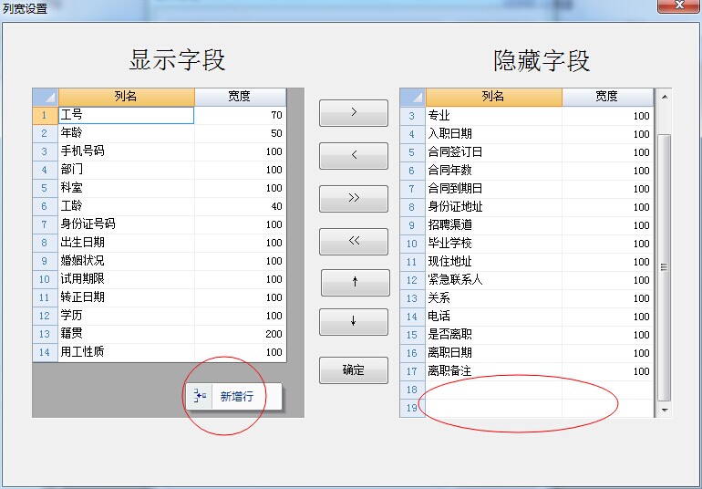Click select-all corner of display fields table

pyautogui.click(x=46, y=97)
